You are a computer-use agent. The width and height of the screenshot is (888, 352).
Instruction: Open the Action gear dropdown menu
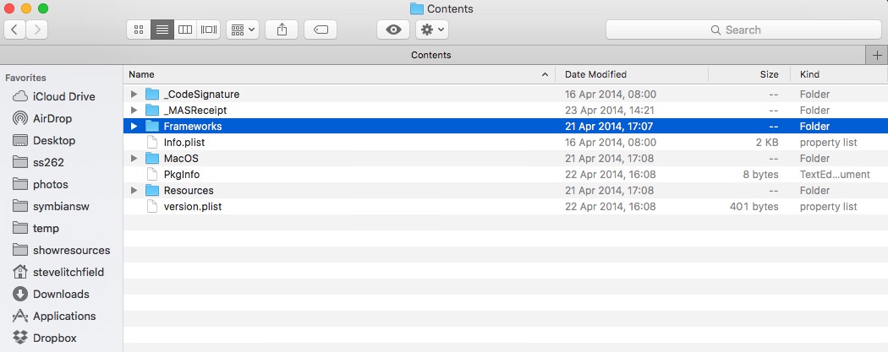click(x=432, y=30)
